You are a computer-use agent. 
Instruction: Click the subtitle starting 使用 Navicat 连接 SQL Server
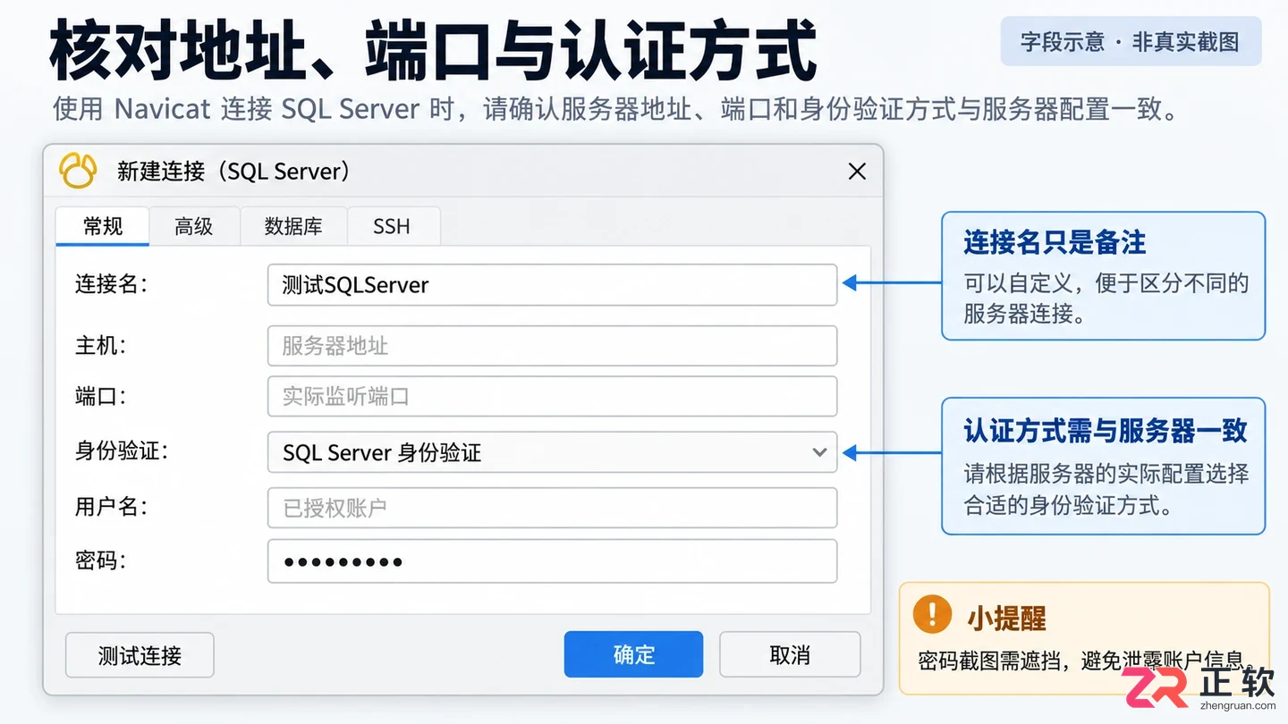pos(614,109)
